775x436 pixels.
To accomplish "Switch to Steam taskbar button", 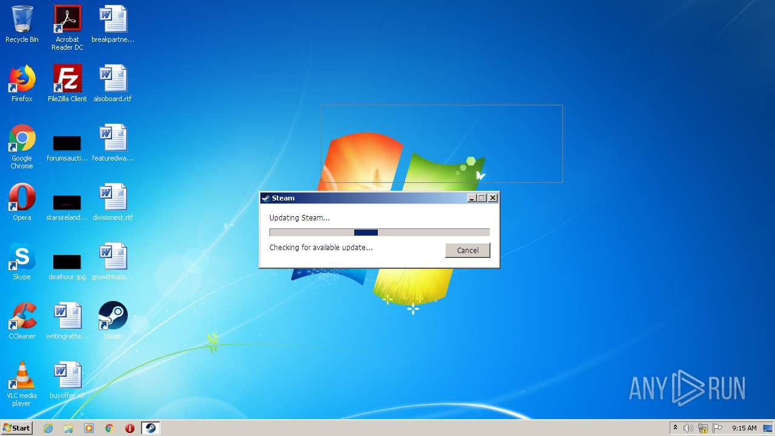I will pos(150,428).
